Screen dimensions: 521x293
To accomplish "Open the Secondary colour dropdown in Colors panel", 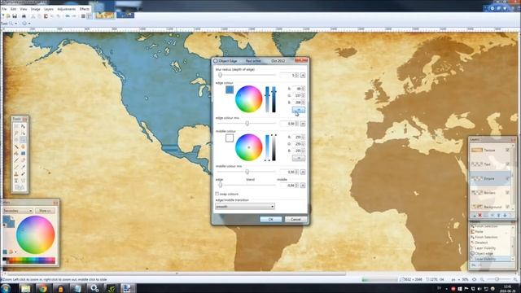I will pyautogui.click(x=18, y=211).
